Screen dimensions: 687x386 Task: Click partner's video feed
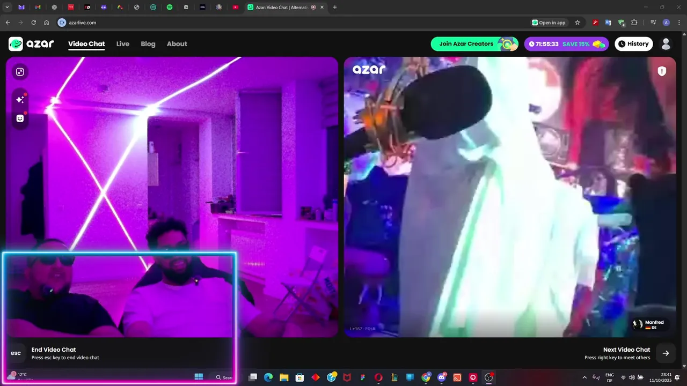(x=510, y=197)
